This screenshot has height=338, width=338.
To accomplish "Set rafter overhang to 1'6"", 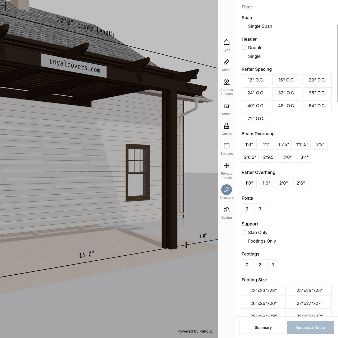I will click(266, 183).
